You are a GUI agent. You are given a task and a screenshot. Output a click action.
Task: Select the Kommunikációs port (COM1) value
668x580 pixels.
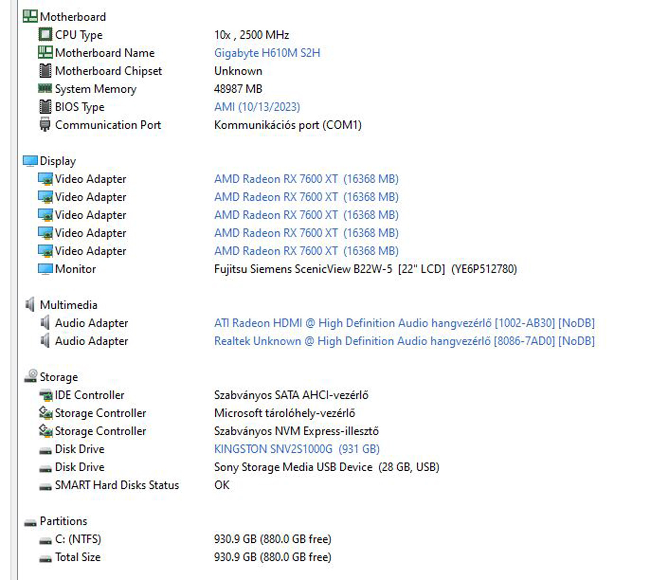[x=288, y=125]
